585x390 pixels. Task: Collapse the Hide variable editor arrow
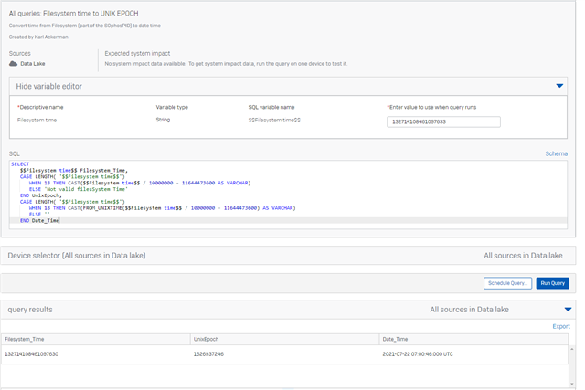[559, 86]
